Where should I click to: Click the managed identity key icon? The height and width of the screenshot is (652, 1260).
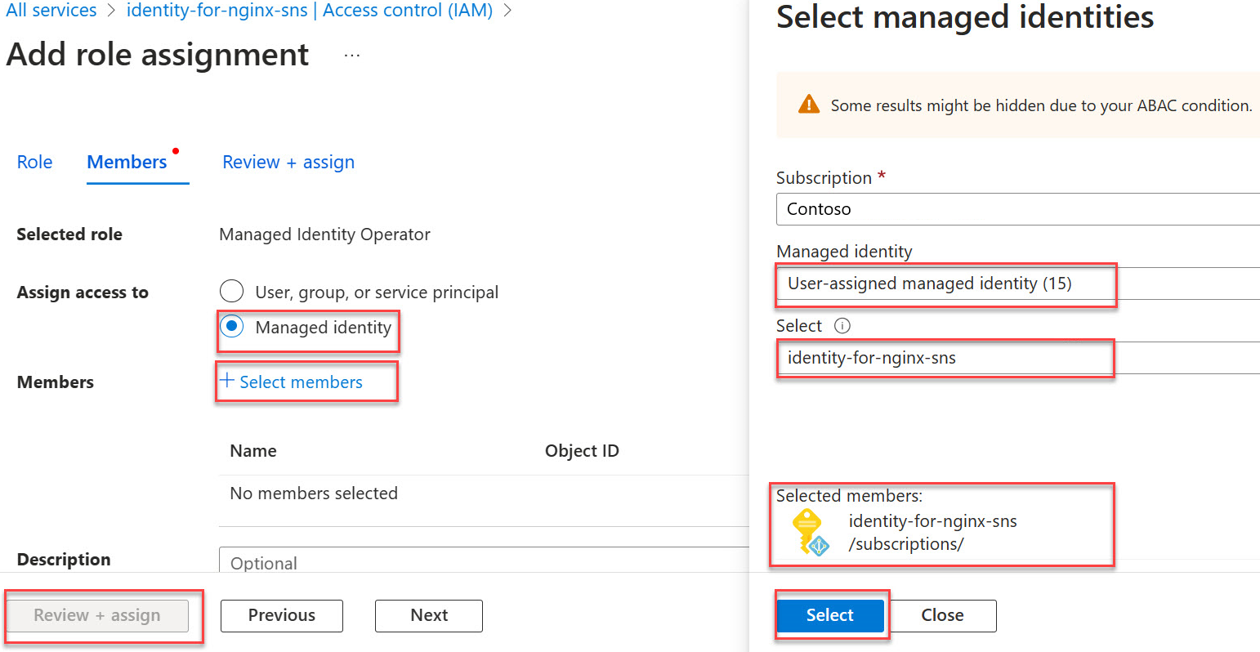coord(809,531)
